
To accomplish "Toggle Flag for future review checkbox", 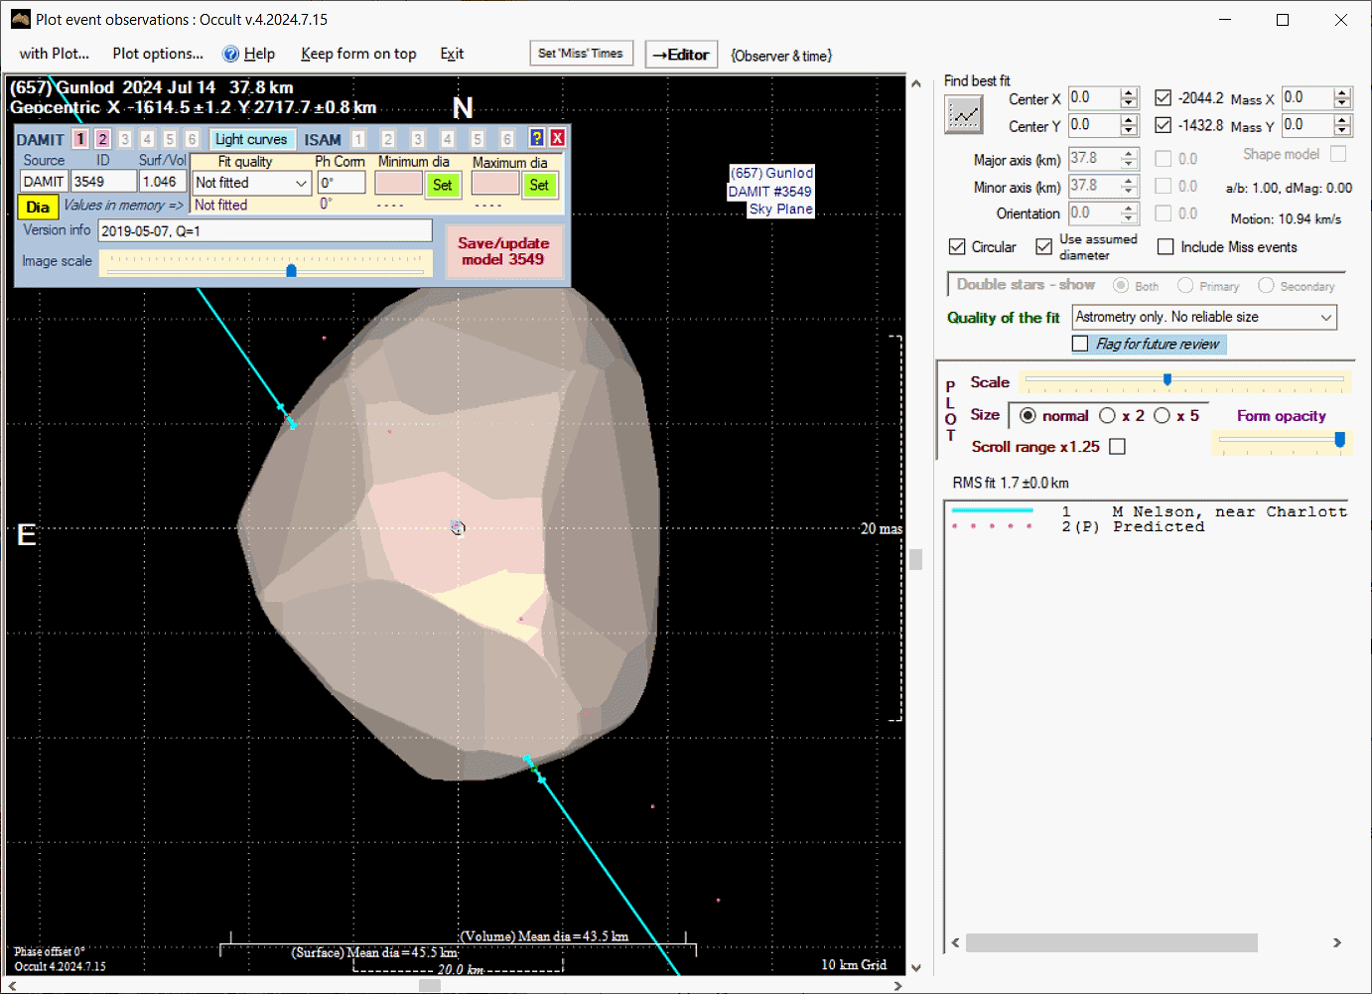I will [1080, 344].
